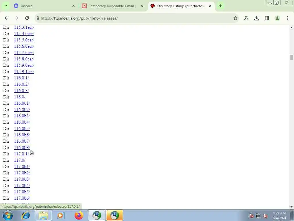Click the Action Center flag tray icon
The image size is (294, 221).
point(251,216)
